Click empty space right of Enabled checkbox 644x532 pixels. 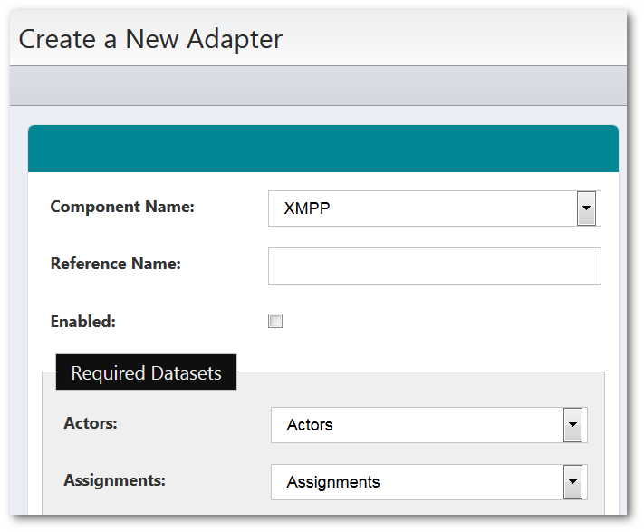click(435, 321)
